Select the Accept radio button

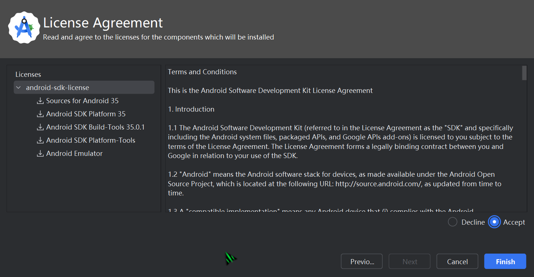[494, 222]
